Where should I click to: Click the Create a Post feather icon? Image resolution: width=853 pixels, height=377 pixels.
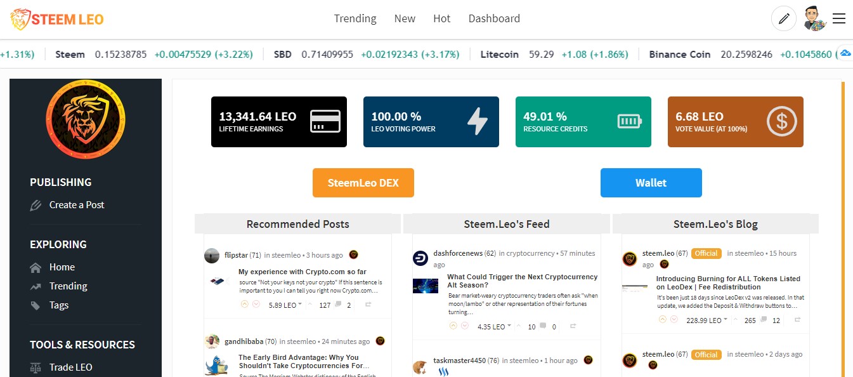(x=36, y=205)
